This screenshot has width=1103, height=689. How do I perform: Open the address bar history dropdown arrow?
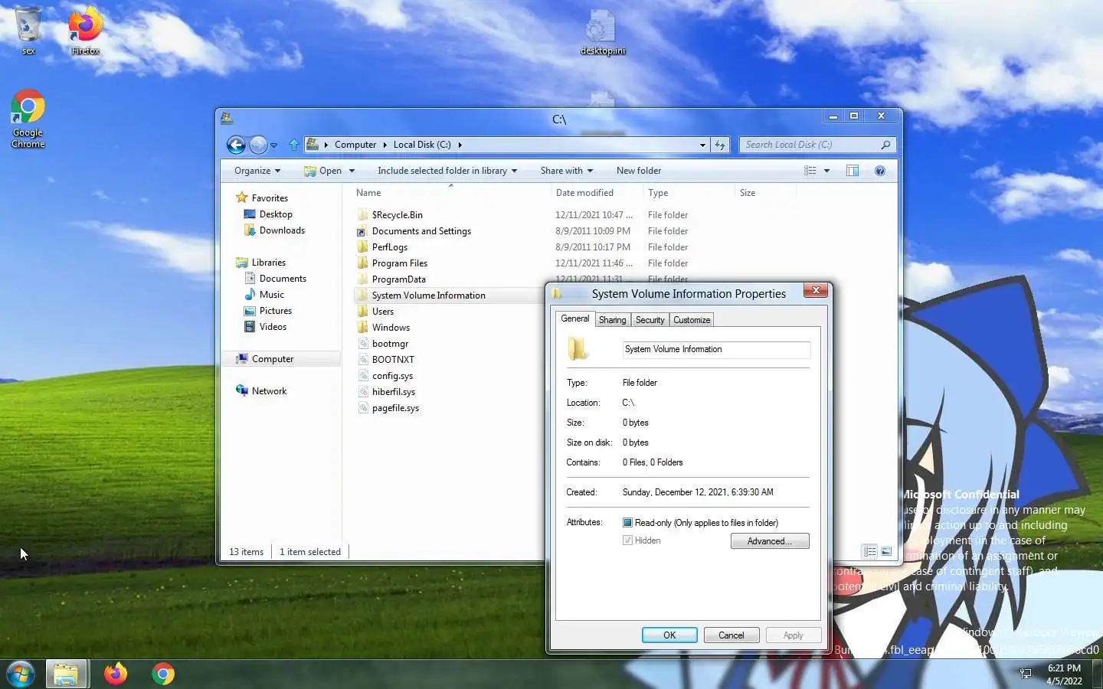702,145
